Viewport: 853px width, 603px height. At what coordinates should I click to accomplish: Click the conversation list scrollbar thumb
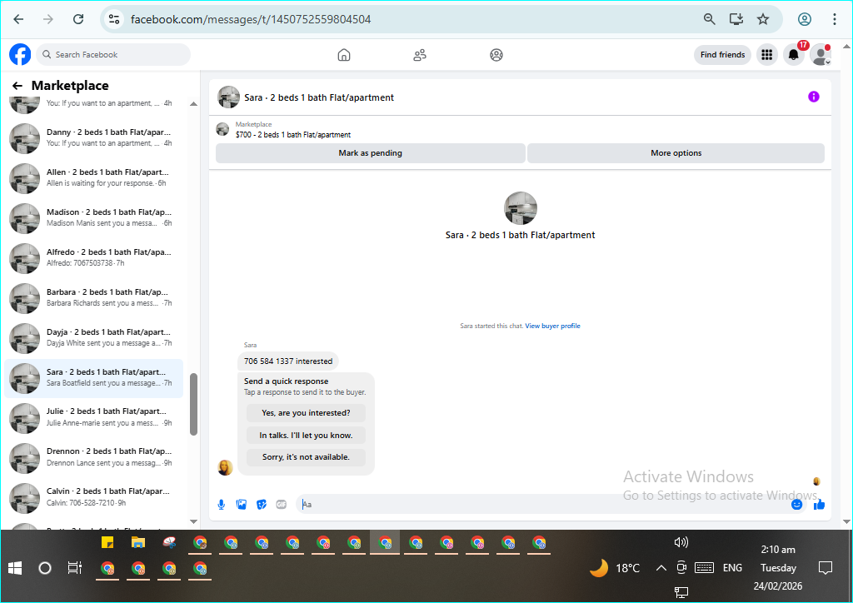tap(193, 404)
